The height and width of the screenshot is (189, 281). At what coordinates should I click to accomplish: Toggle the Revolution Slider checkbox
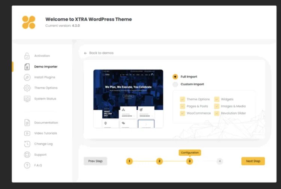coord(217,113)
